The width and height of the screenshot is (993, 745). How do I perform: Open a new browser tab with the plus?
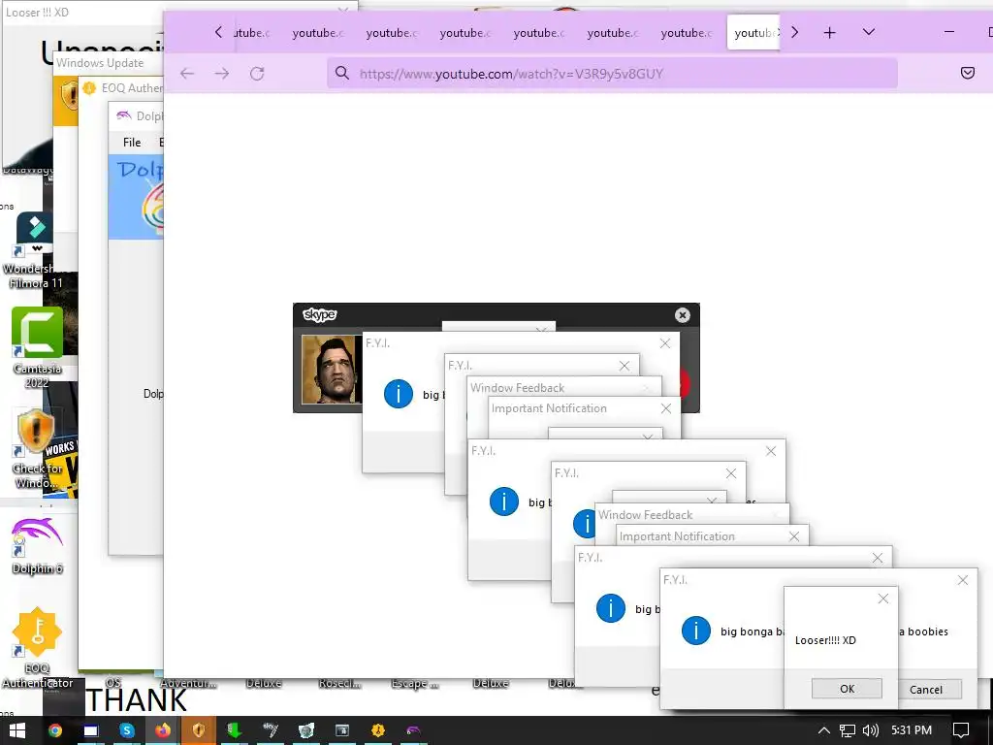point(830,32)
